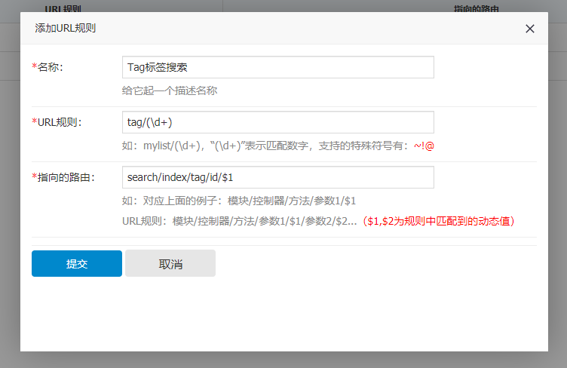This screenshot has height=368, width=567.
Task: Click the background 指向的路由 column header
Action: [x=477, y=9]
